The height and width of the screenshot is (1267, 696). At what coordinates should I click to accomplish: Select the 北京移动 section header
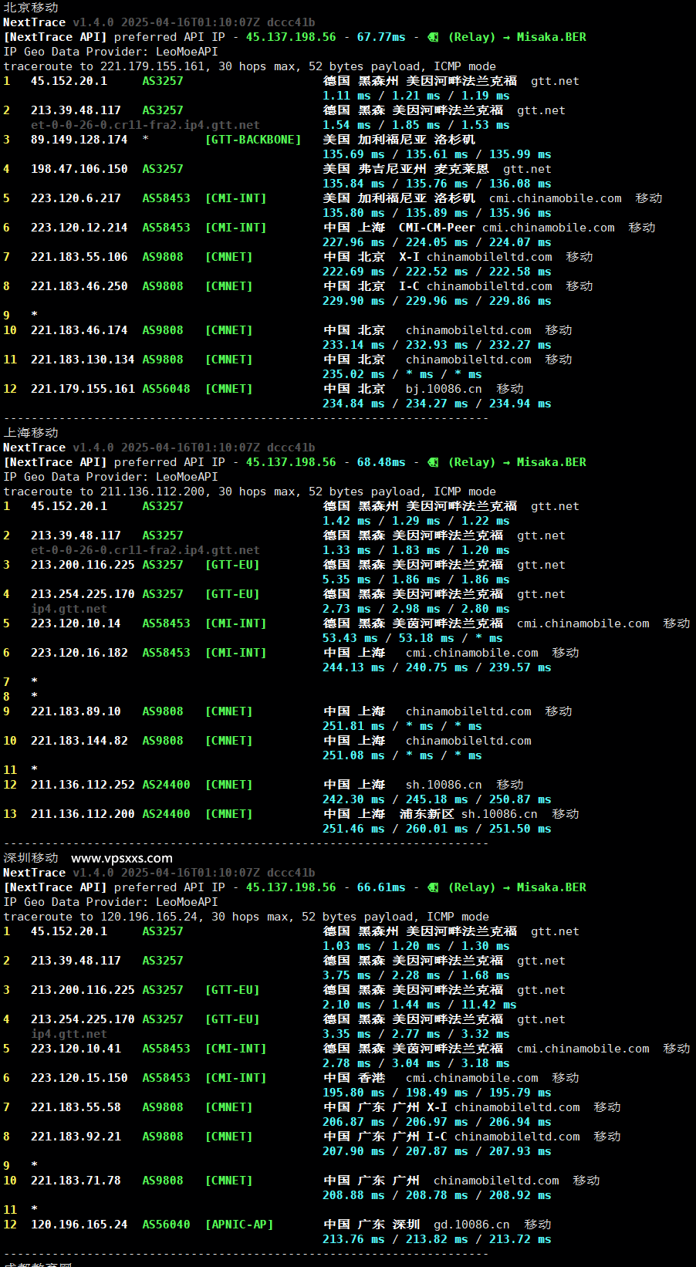31,8
